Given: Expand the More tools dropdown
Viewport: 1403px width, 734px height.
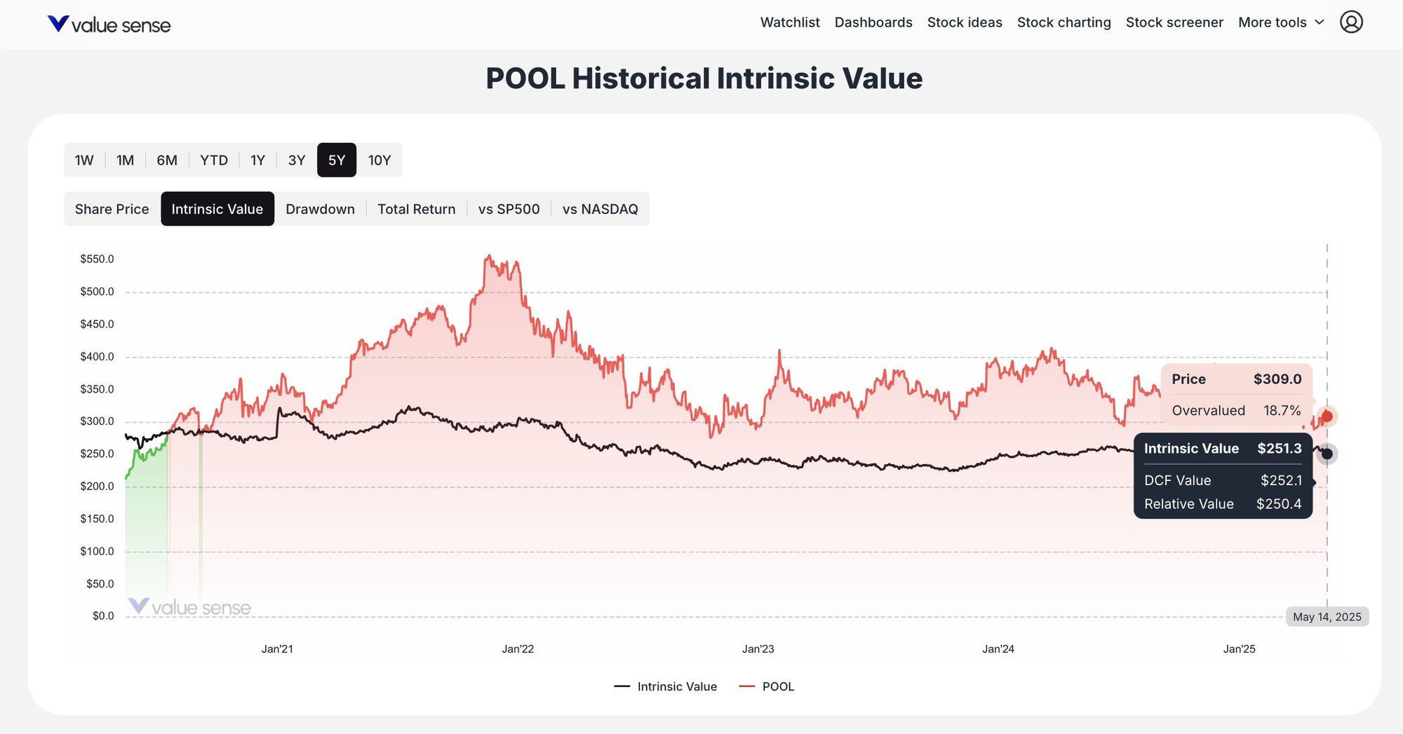Looking at the screenshot, I should (x=1280, y=22).
